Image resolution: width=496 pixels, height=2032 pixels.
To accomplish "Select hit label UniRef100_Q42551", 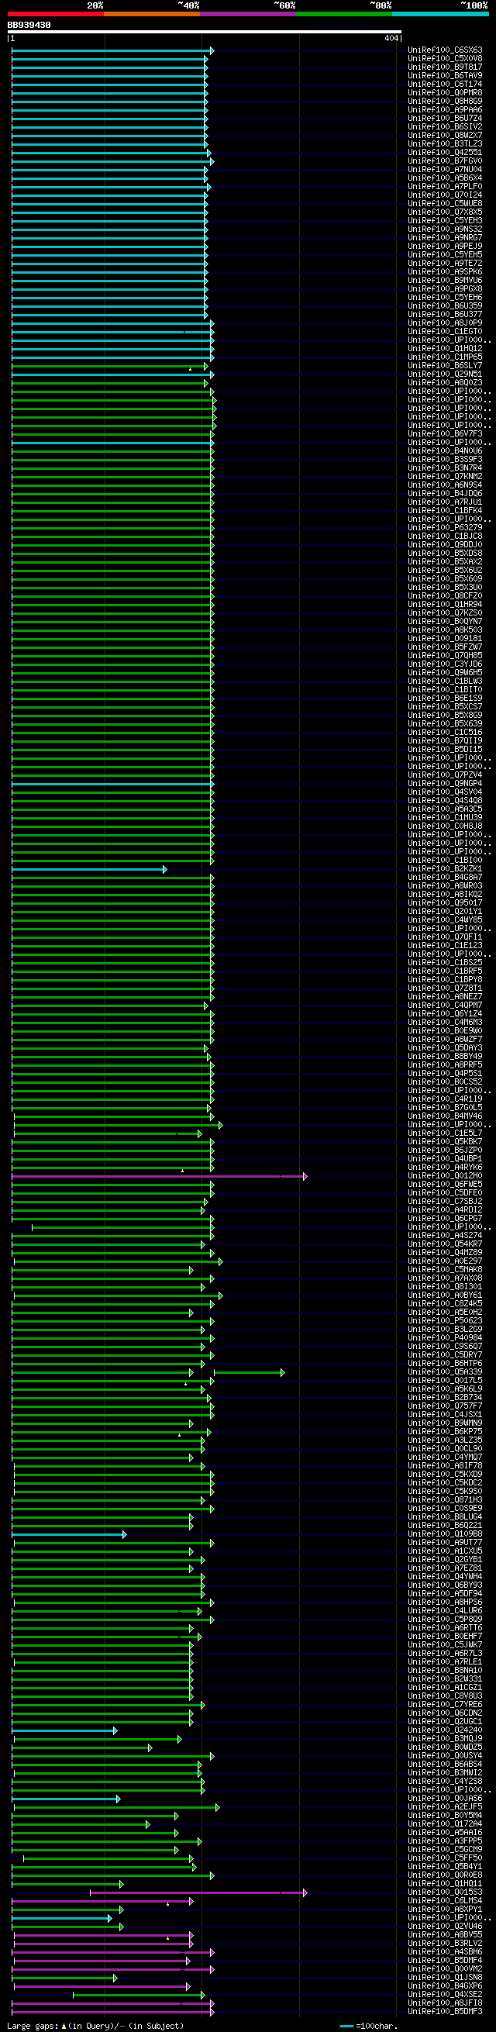I will [445, 153].
